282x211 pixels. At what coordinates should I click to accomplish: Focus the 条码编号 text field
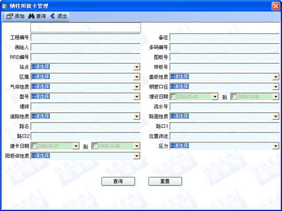click(x=224, y=47)
